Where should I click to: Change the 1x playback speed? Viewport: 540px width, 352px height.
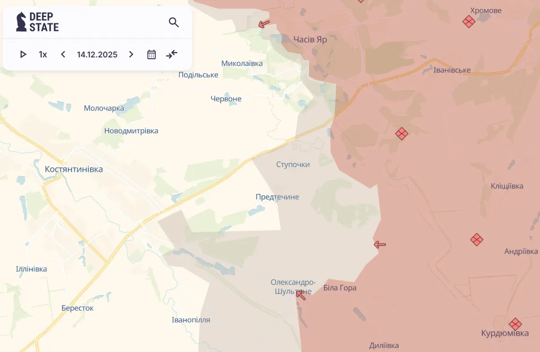point(43,54)
